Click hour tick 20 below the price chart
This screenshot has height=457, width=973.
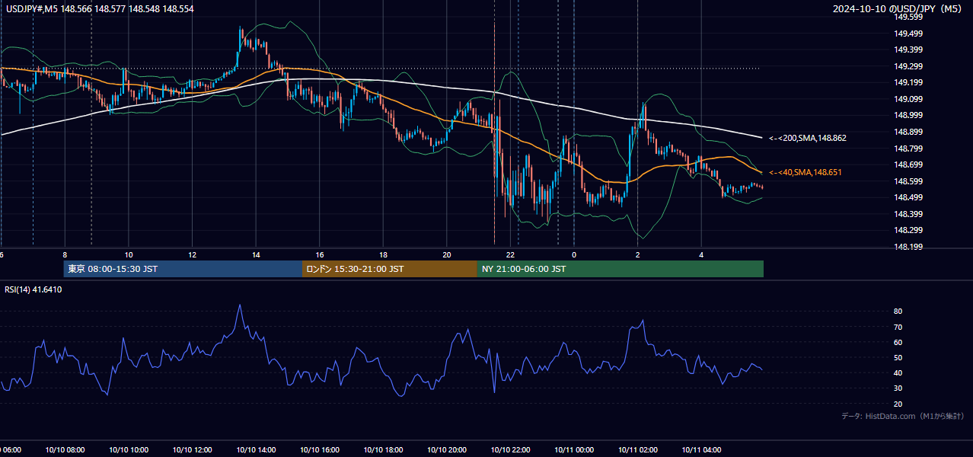click(447, 254)
